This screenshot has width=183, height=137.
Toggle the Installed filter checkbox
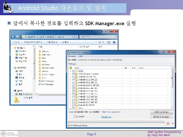90,112
